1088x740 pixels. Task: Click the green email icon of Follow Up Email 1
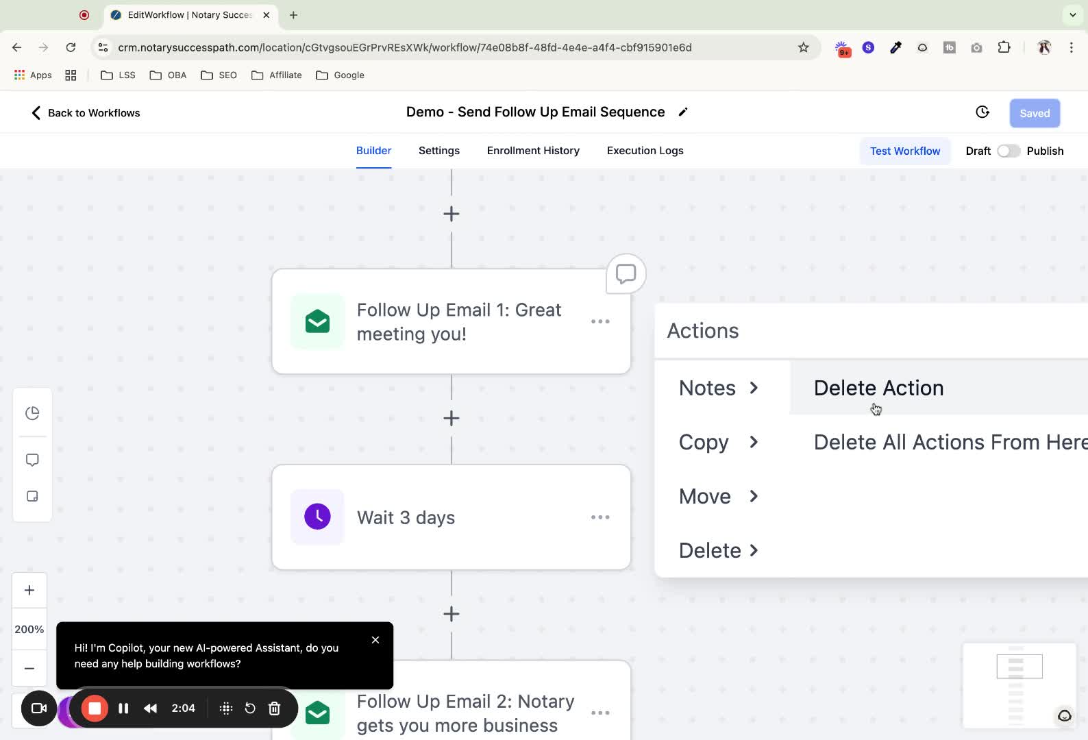pos(317,321)
